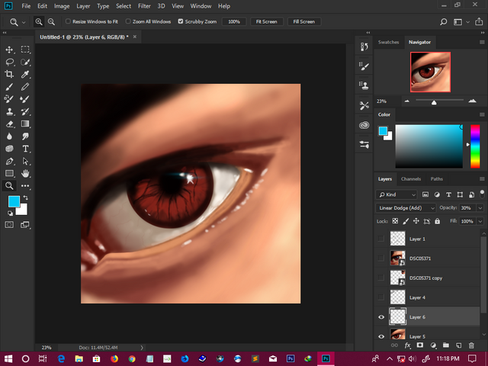Viewport: 488px width, 366px height.
Task: Delete layer with trash icon
Action: tap(471, 345)
